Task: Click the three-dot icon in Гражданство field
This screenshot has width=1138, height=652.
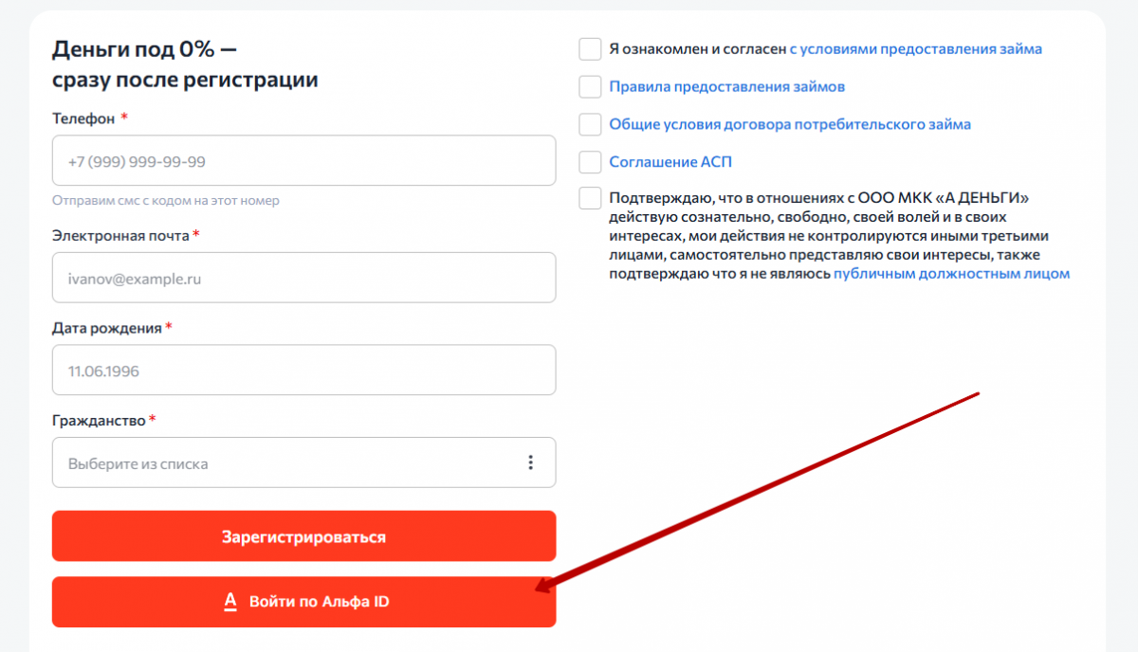Action: (530, 462)
